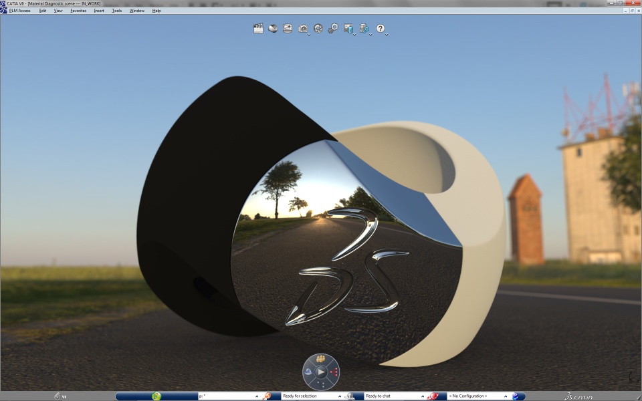642x401 pixels.
Task: Click the question mark help icon
Action: click(381, 28)
